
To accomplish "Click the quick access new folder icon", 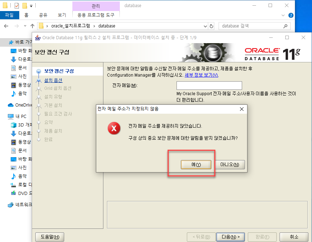I will tap(25, 6).
